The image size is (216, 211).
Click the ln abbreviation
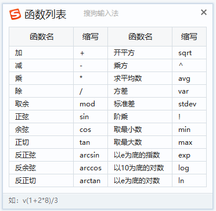pyautogui.click(x=181, y=181)
